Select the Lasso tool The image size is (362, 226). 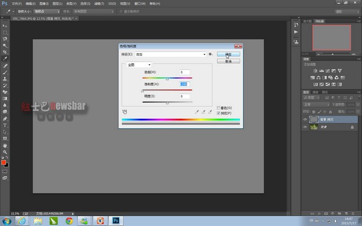coord(5,38)
